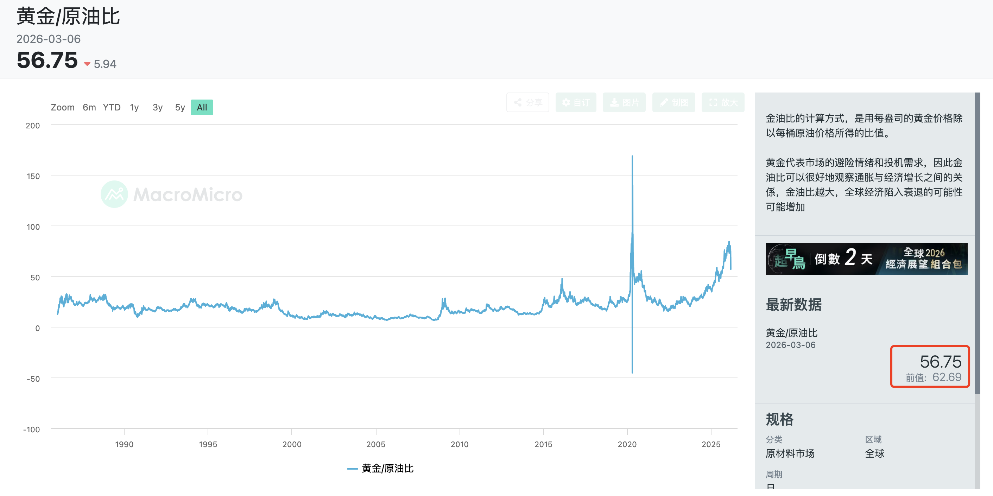
Task: Toggle 黄金/原油比 series in legend
Action: pos(387,469)
